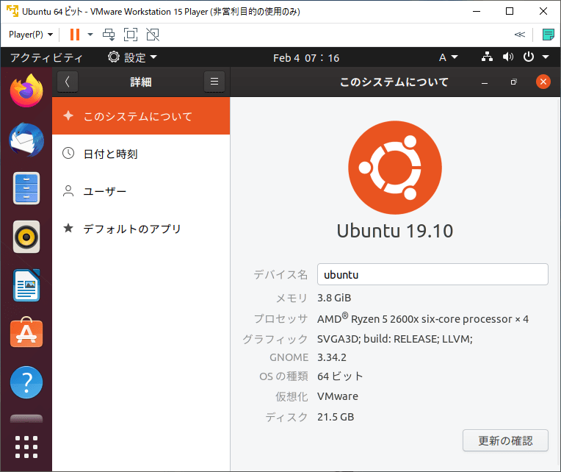Close the このシステムについて window
The height and width of the screenshot is (472, 561).
(x=543, y=82)
